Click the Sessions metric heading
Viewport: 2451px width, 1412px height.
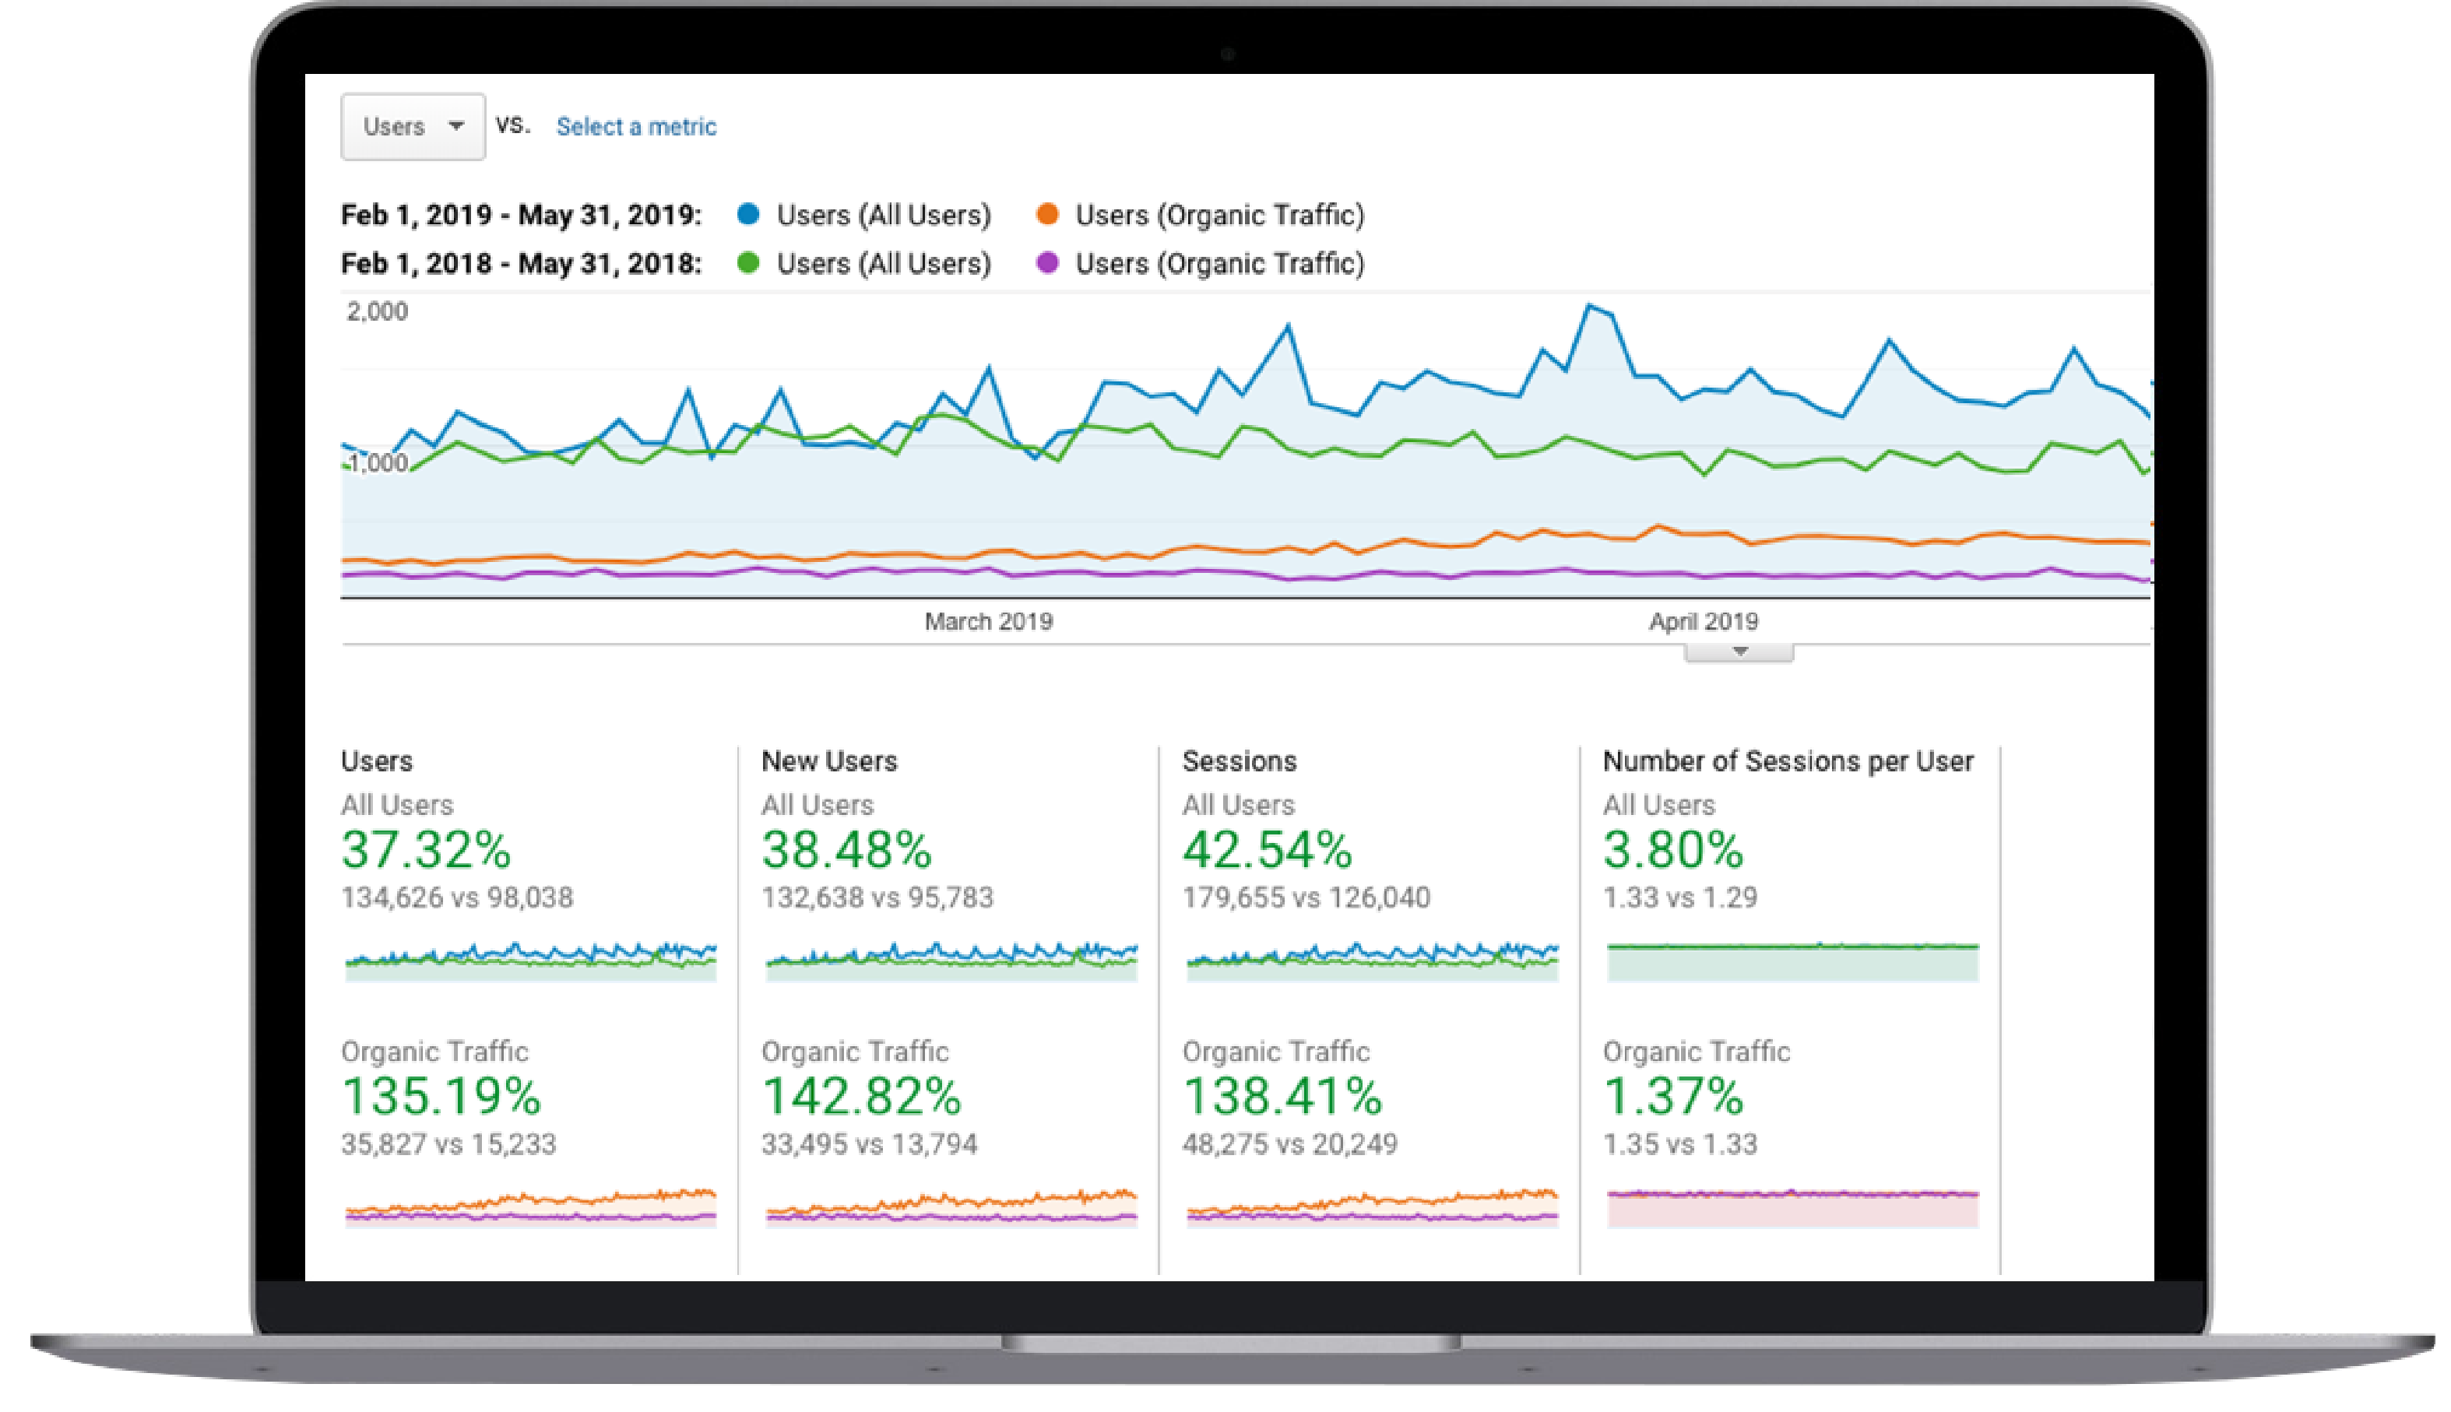pyautogui.click(x=1239, y=761)
